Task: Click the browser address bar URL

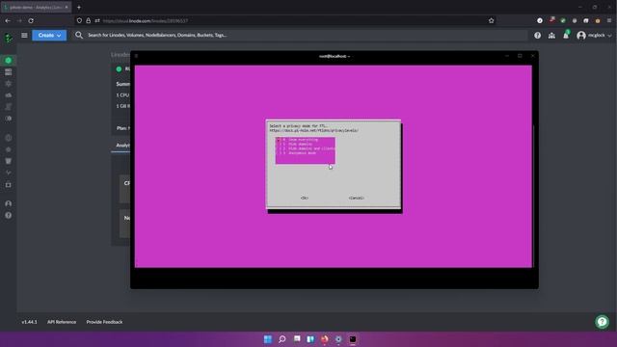Action: click(x=146, y=21)
